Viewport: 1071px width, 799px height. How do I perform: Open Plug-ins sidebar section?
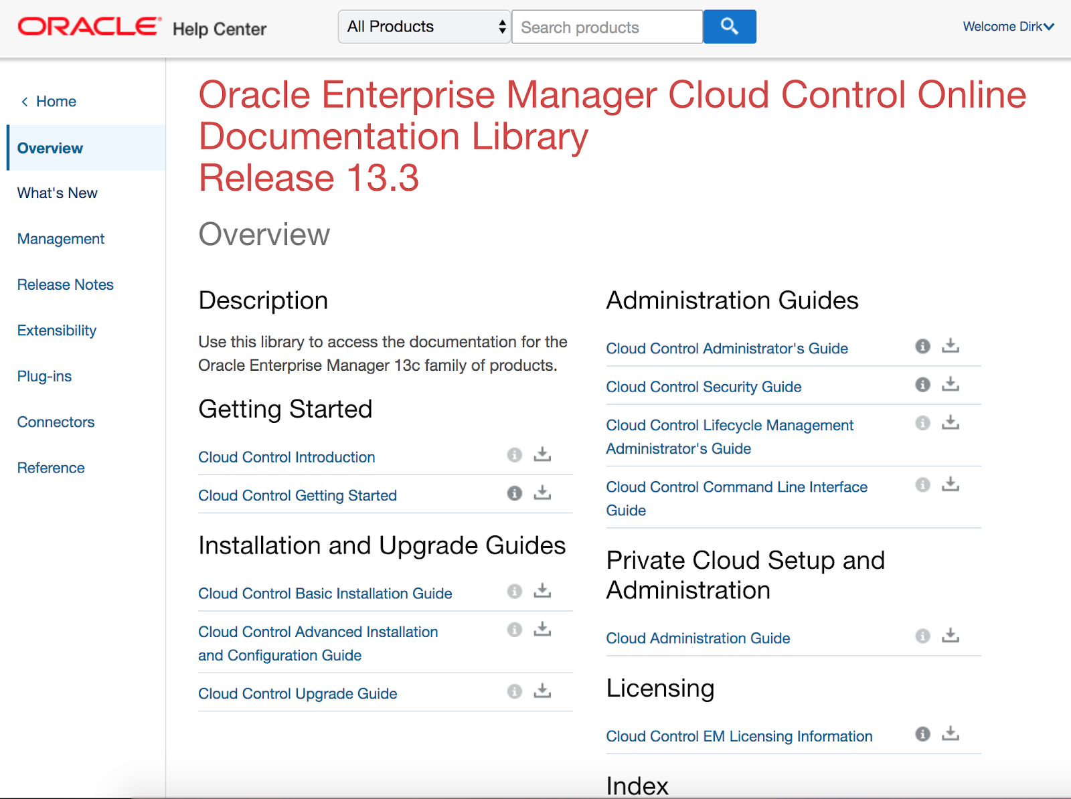tap(44, 377)
